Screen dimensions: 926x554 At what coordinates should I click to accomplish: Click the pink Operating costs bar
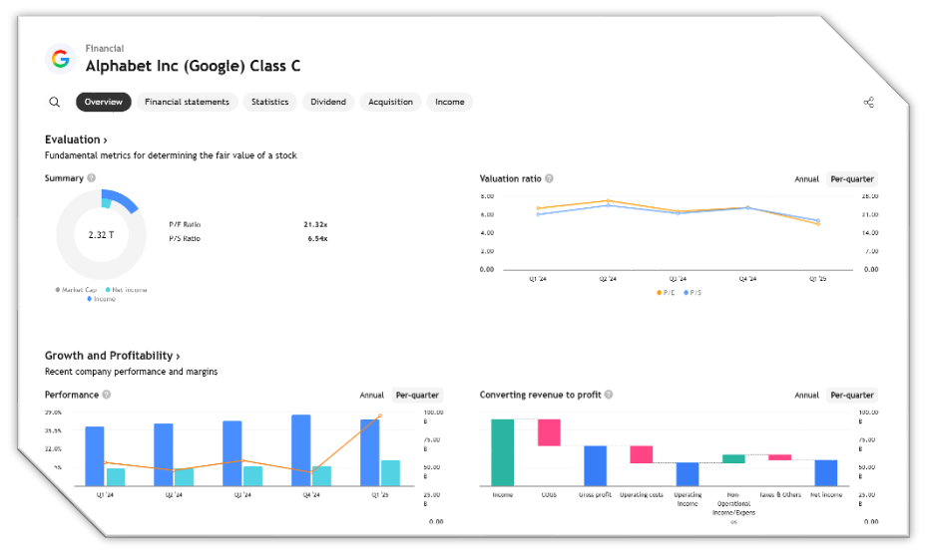tap(642, 454)
